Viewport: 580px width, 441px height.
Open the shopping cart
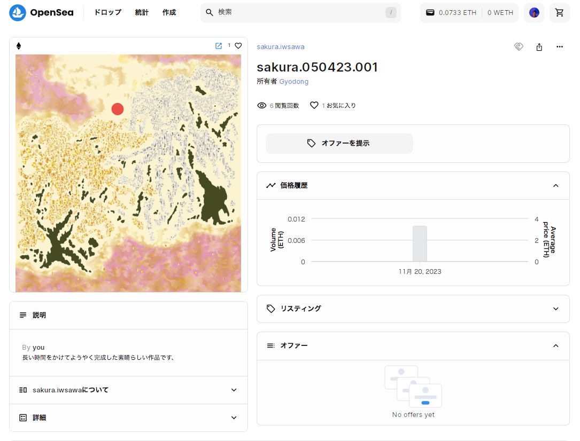[560, 12]
